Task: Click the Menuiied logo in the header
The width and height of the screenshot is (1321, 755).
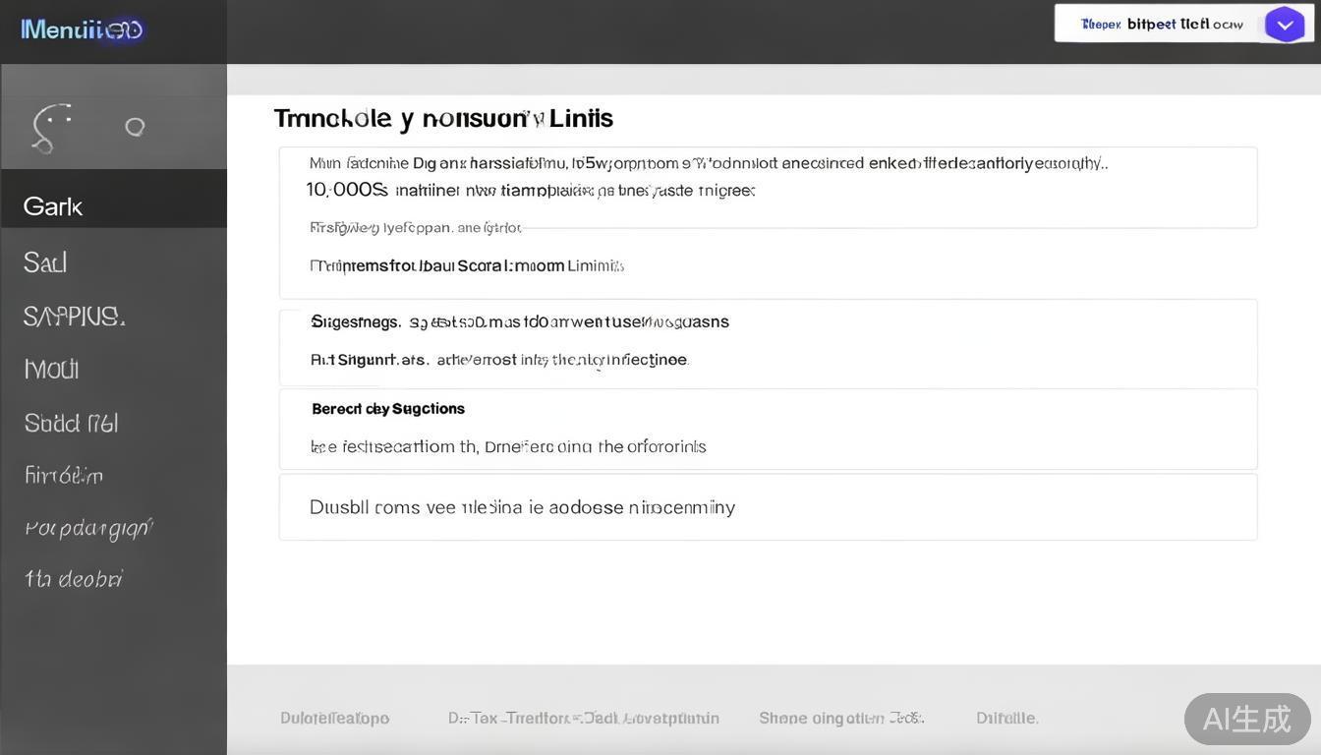Action: click(83, 29)
